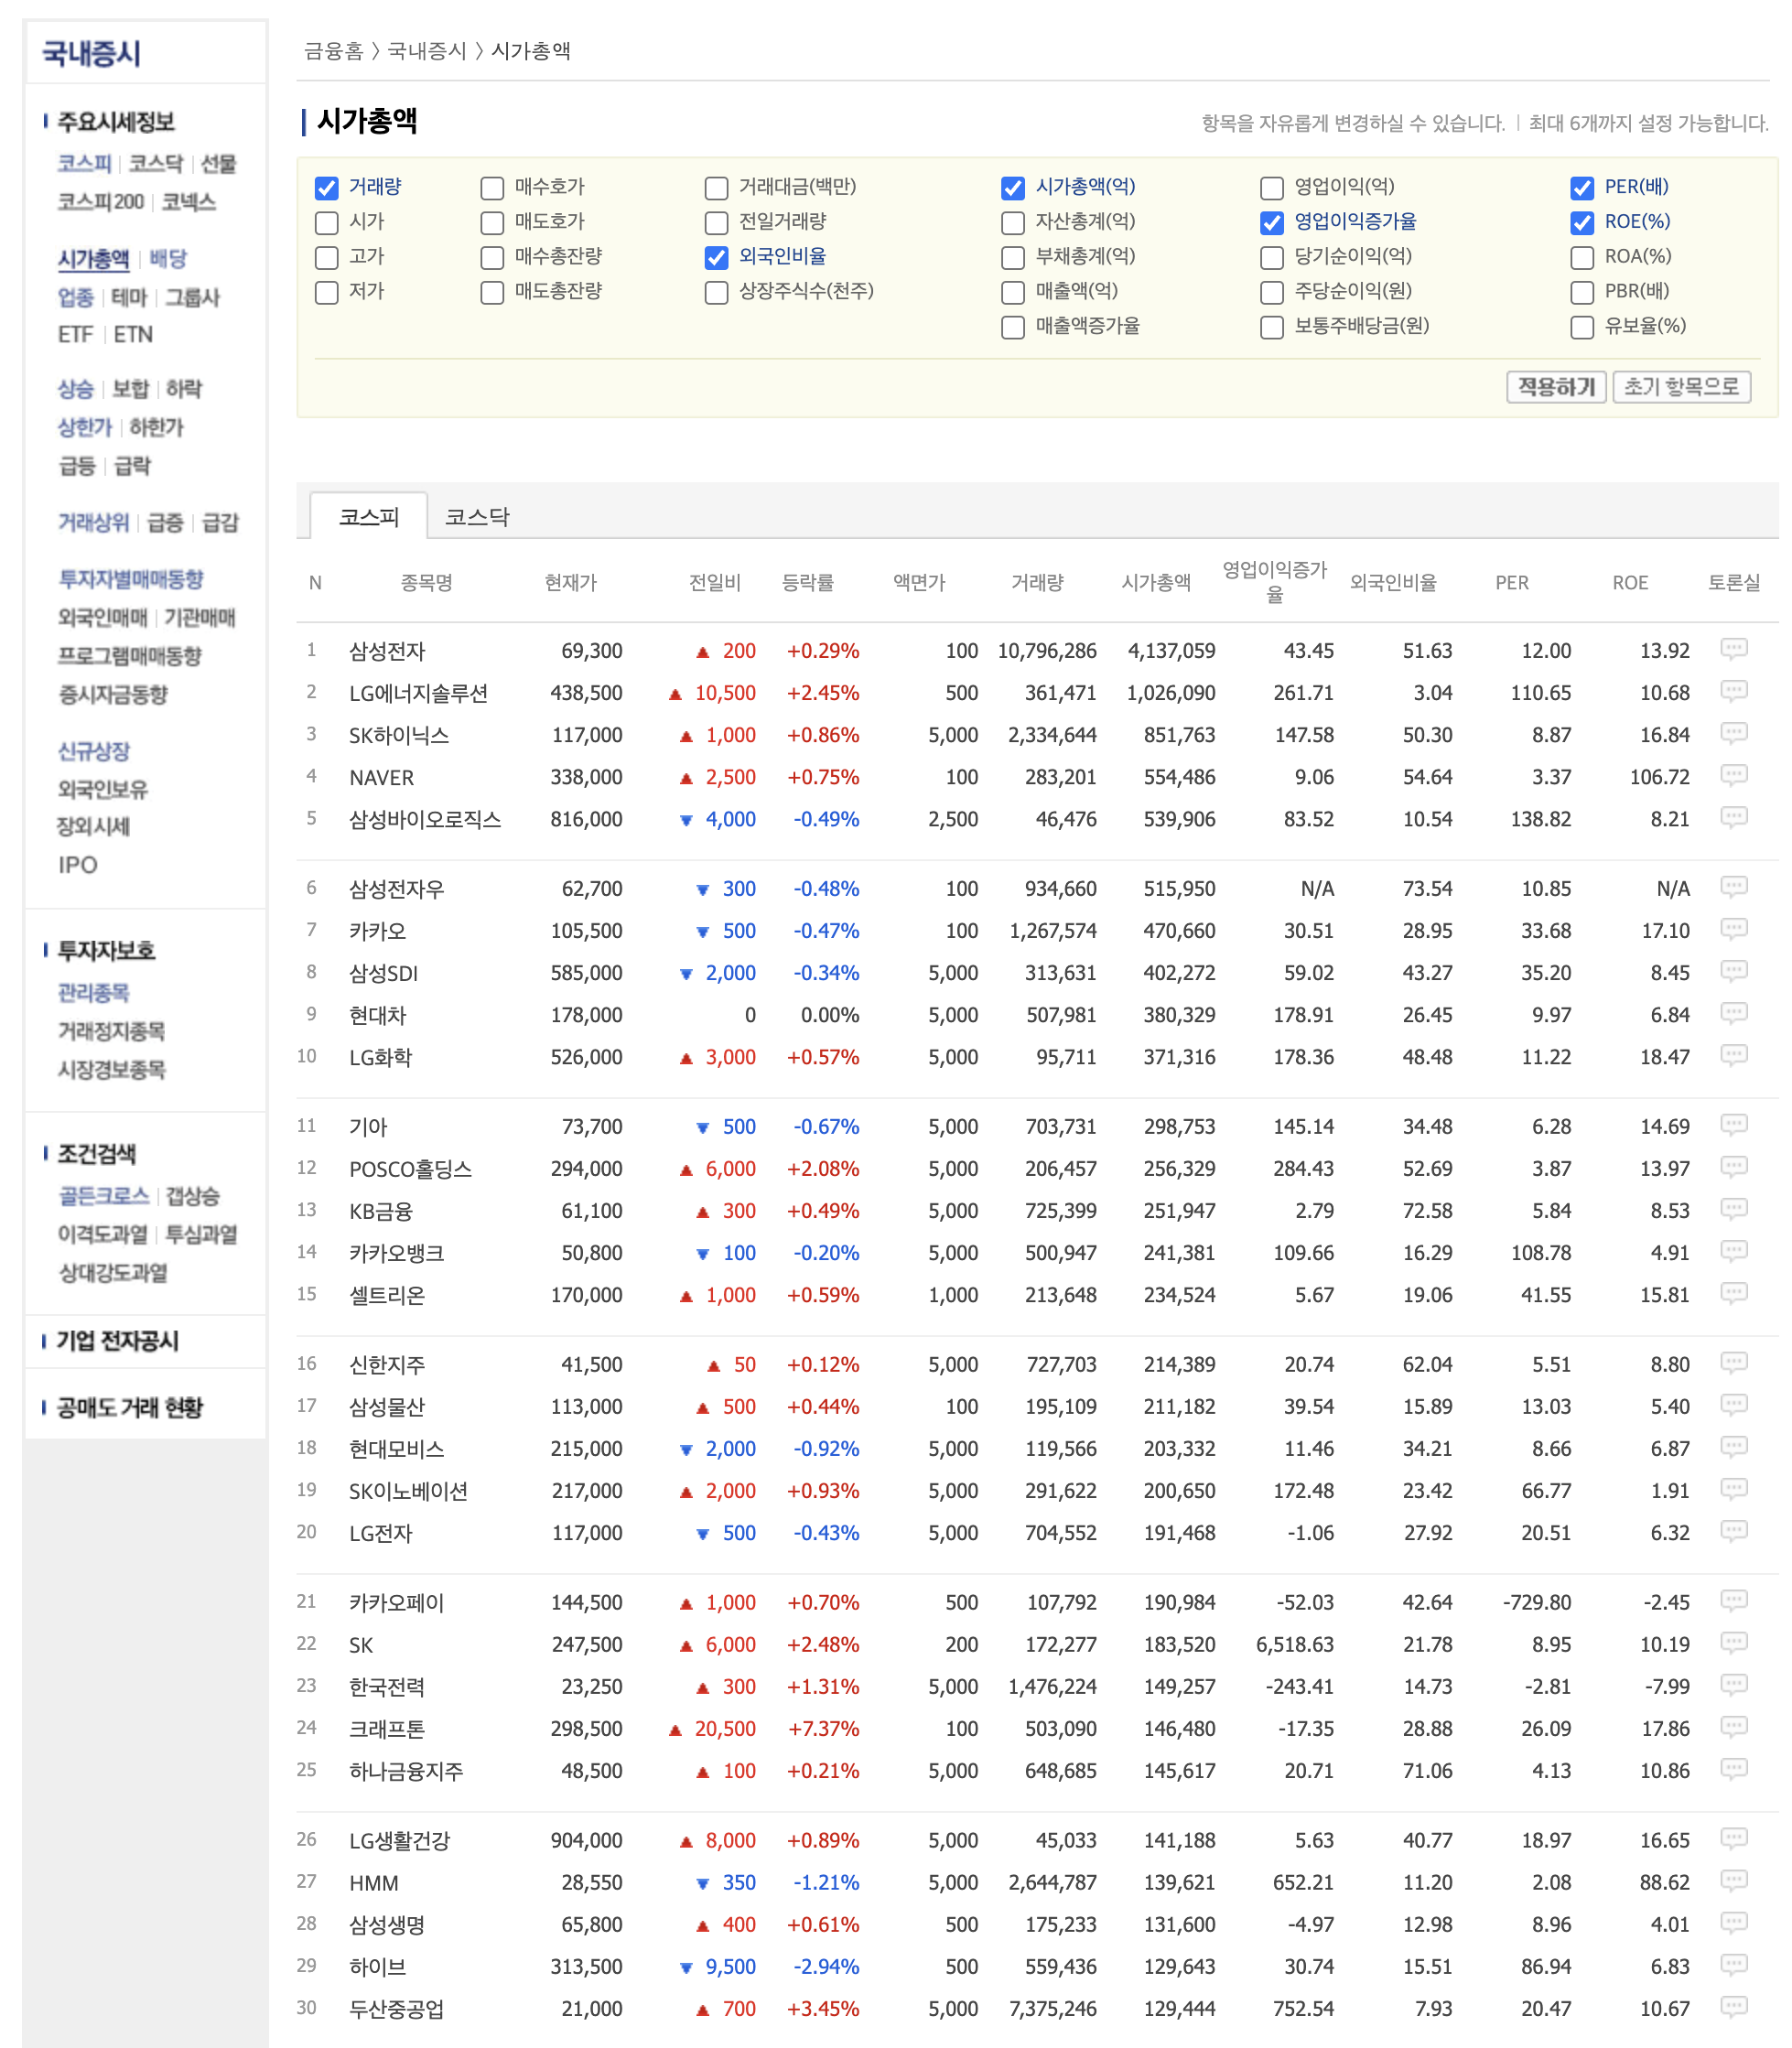Open the 삼성바이오로직스 stock link
The width and height of the screenshot is (1792, 2048).
pos(425,819)
